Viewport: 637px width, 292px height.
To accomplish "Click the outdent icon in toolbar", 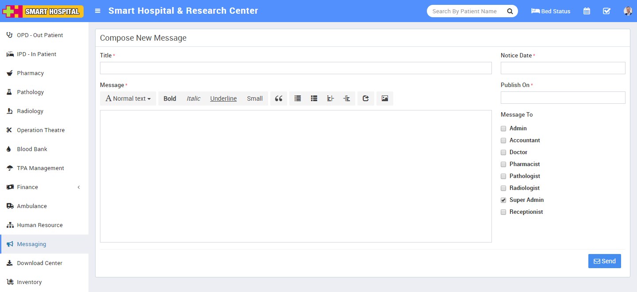I will 330,99.
